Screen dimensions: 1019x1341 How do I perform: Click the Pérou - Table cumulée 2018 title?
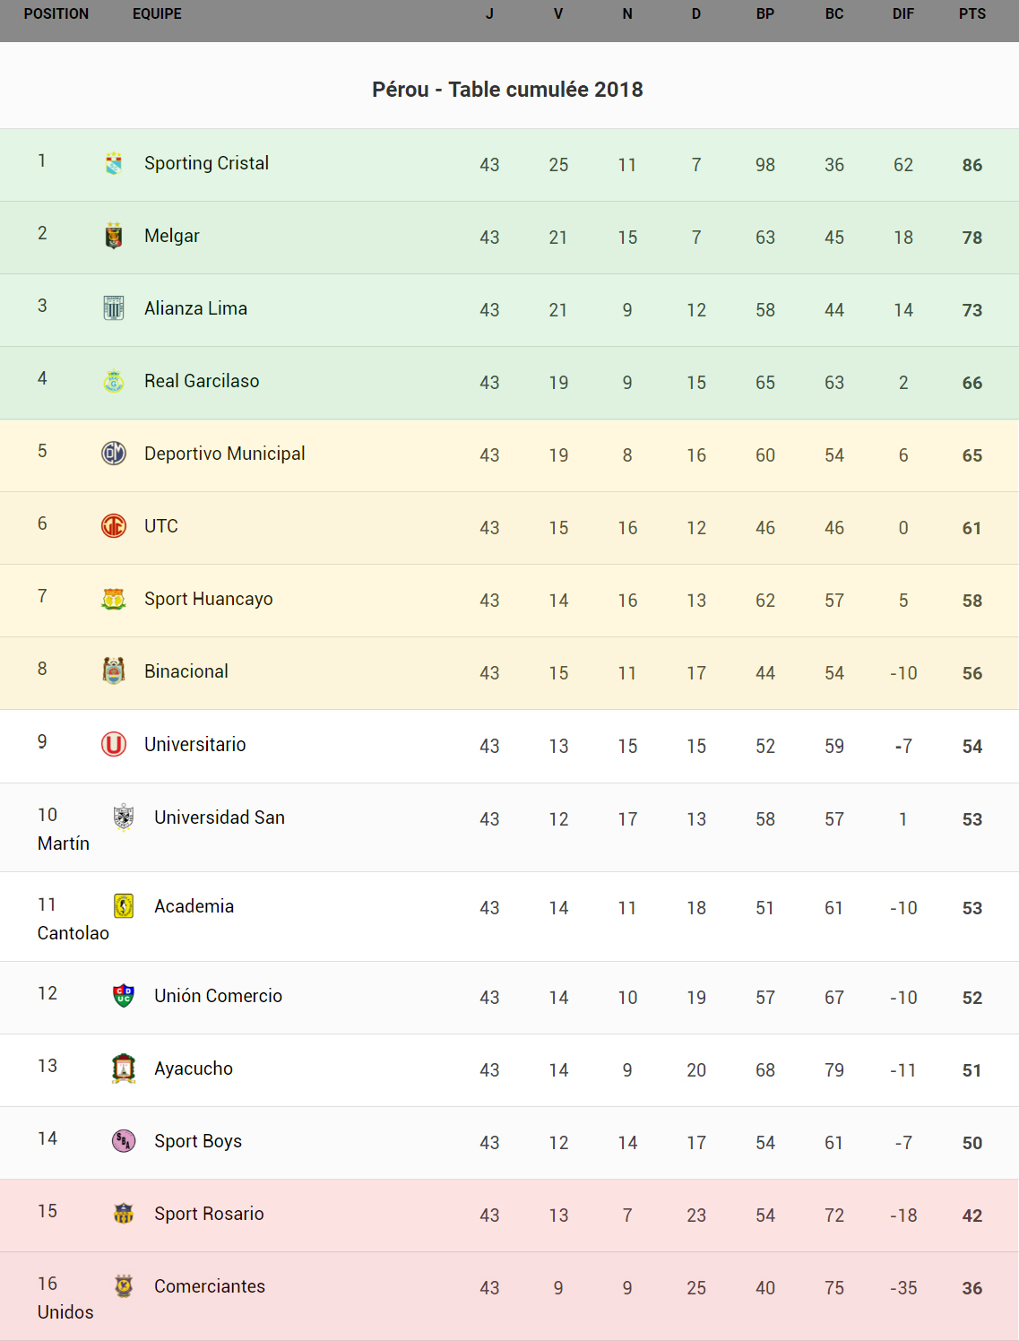507,90
